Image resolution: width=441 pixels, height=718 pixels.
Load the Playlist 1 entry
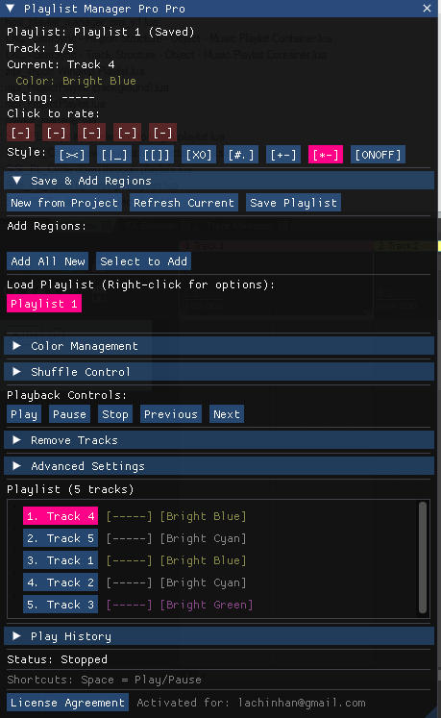[44, 304]
